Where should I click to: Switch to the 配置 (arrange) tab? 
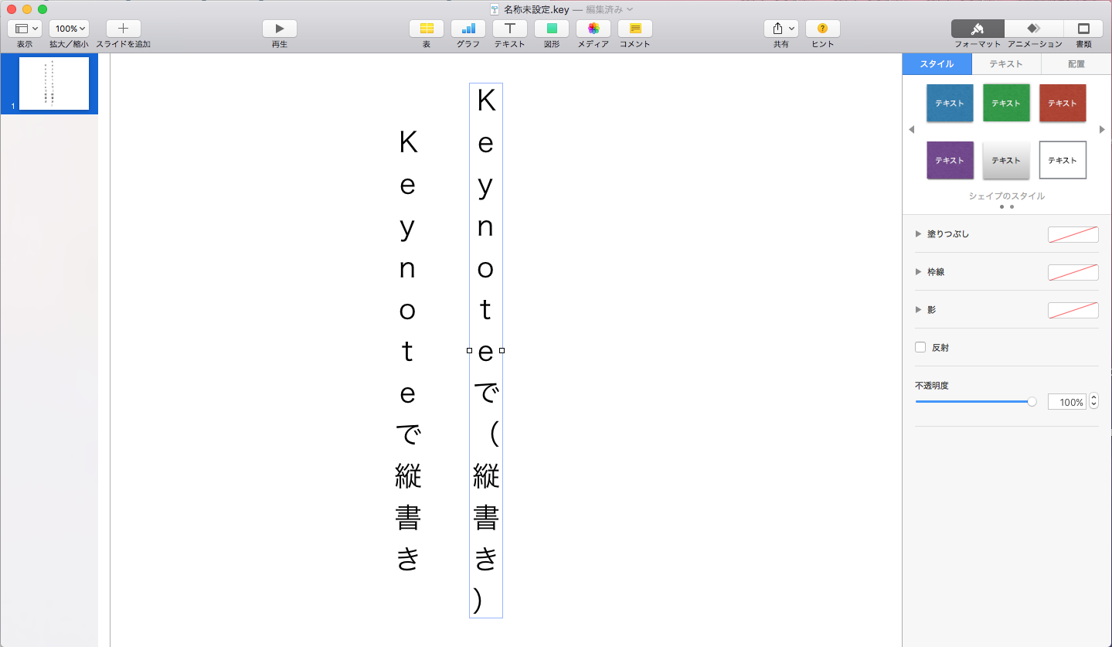[1074, 64]
